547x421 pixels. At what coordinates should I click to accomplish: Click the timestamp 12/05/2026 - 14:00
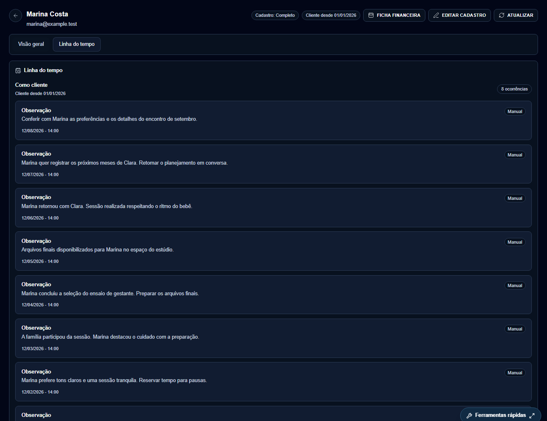coord(40,261)
